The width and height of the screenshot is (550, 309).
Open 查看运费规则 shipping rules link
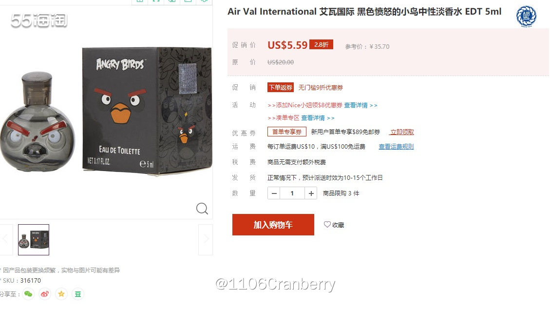(397, 147)
